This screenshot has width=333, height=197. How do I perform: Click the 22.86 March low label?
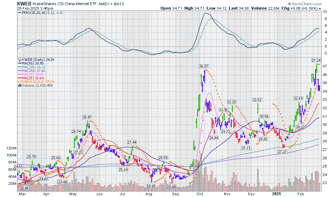[x=24, y=188]
